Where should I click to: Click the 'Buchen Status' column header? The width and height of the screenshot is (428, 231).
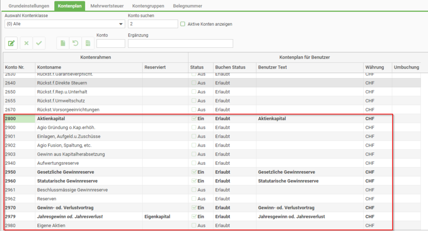(x=230, y=67)
